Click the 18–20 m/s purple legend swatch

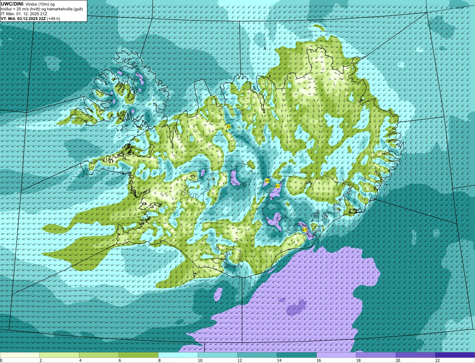[x=376, y=355]
